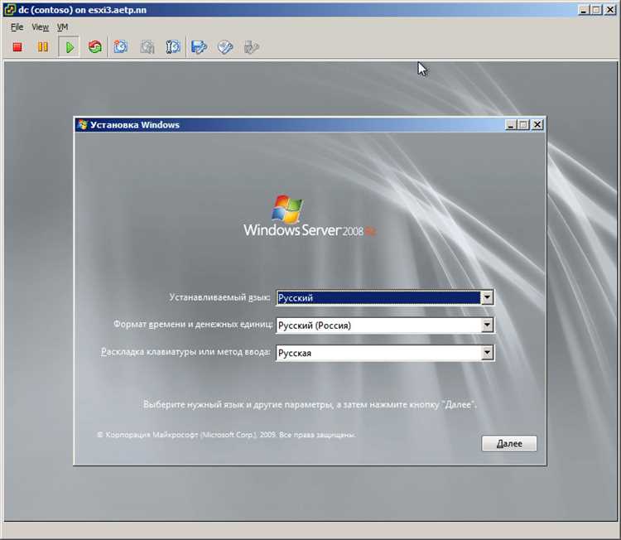The width and height of the screenshot is (621, 540).
Task: Click the Windows Server 2008 logo
Action: pyautogui.click(x=310, y=216)
